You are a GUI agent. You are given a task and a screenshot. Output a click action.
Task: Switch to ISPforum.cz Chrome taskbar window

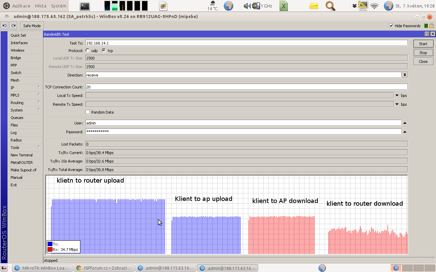tap(104, 268)
